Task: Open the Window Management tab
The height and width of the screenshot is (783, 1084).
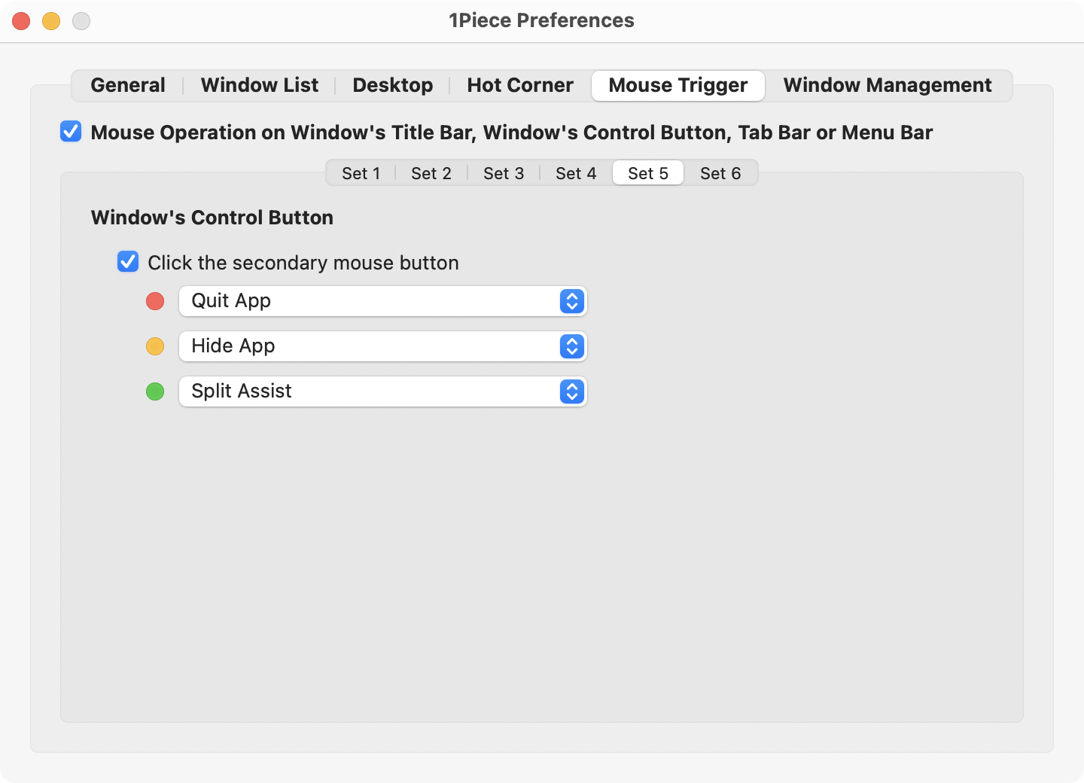Action: click(x=888, y=85)
